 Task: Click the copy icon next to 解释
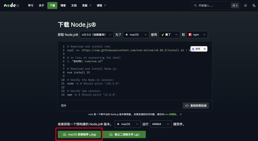click(x=205, y=49)
